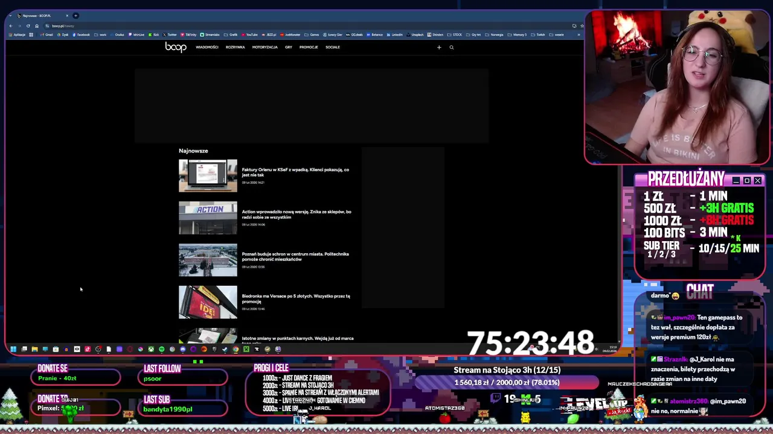This screenshot has width=773, height=434.
Task: Open the PROMOCJE menu item
Action: (308, 47)
